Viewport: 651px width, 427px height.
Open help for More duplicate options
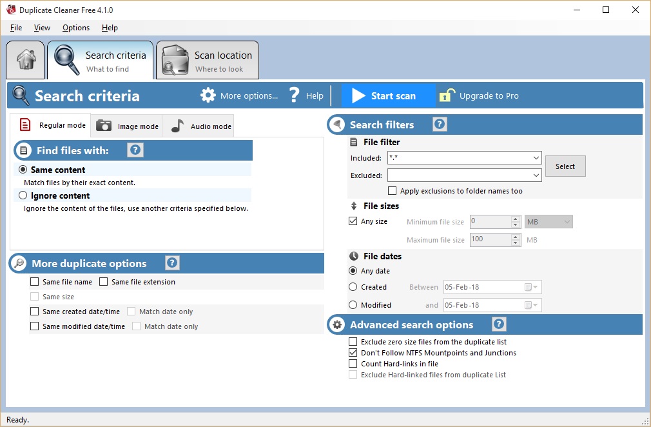click(172, 263)
